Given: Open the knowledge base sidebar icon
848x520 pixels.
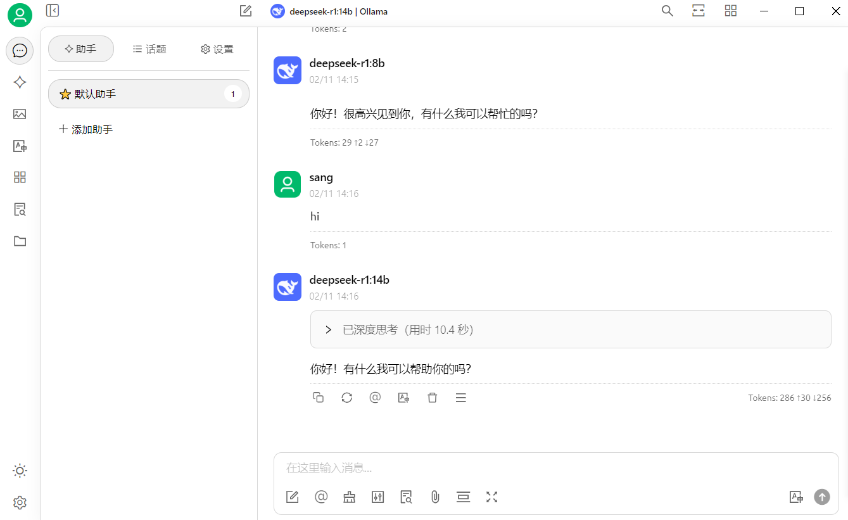Looking at the screenshot, I should [20, 209].
